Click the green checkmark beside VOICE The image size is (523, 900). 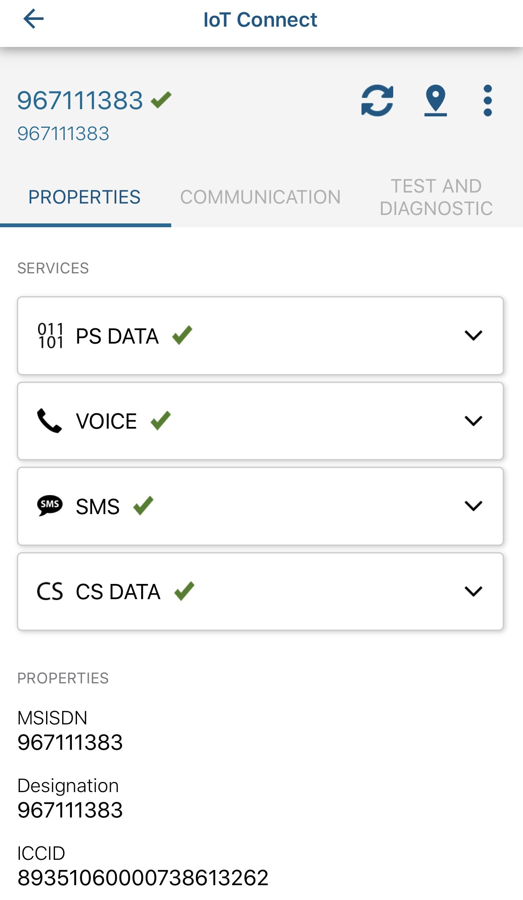tap(161, 421)
